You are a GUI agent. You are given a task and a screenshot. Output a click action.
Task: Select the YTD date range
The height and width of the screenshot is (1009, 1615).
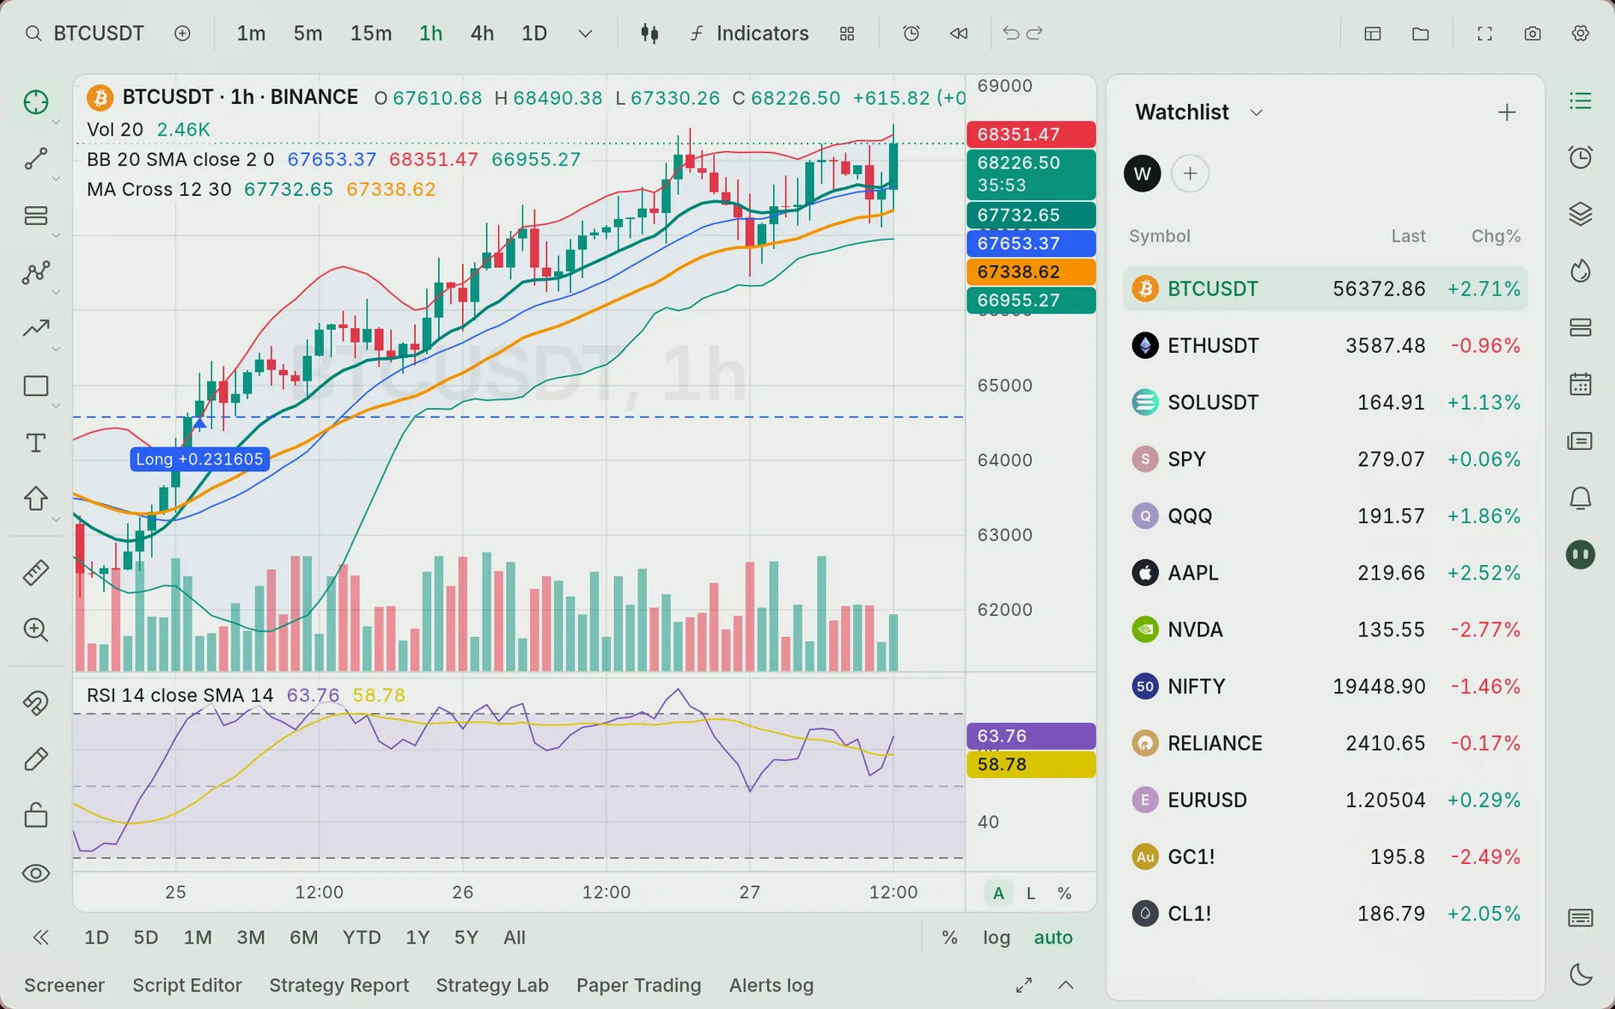(x=362, y=938)
